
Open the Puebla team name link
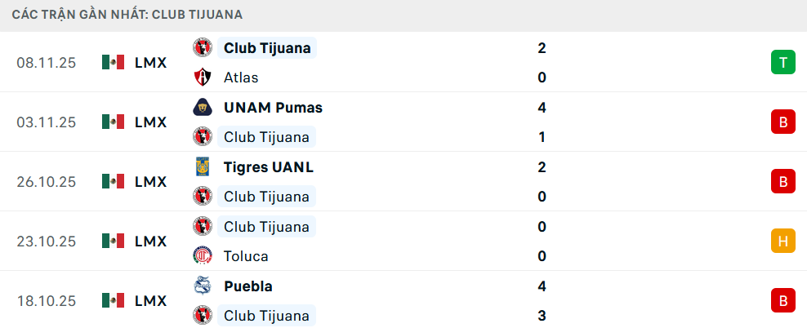tap(248, 286)
